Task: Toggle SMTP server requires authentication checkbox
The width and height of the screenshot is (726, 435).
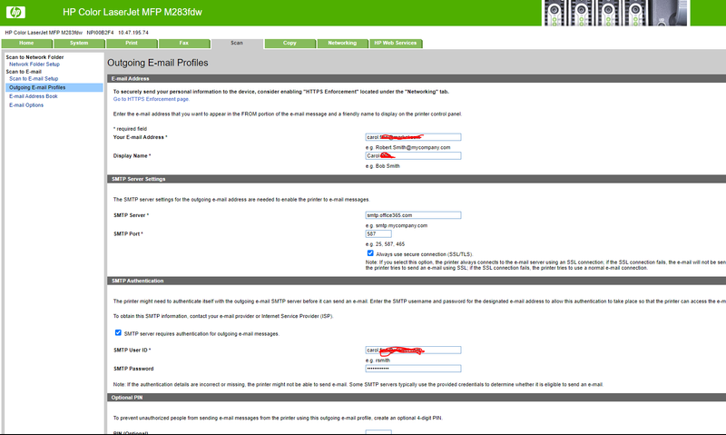Action: click(x=118, y=332)
